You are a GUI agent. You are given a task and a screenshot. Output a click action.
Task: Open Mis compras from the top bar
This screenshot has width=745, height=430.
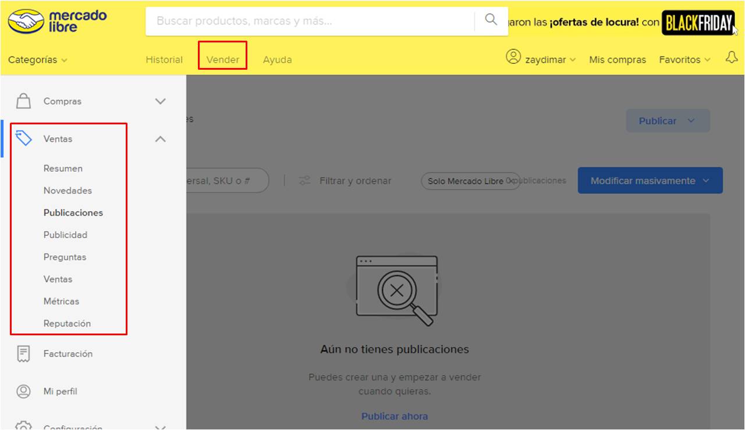pos(617,59)
